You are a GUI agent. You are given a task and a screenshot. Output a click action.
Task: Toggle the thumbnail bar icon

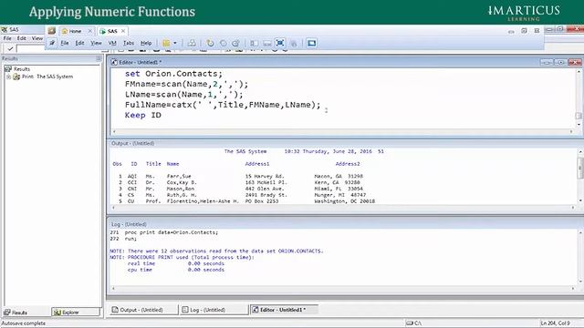point(267,43)
